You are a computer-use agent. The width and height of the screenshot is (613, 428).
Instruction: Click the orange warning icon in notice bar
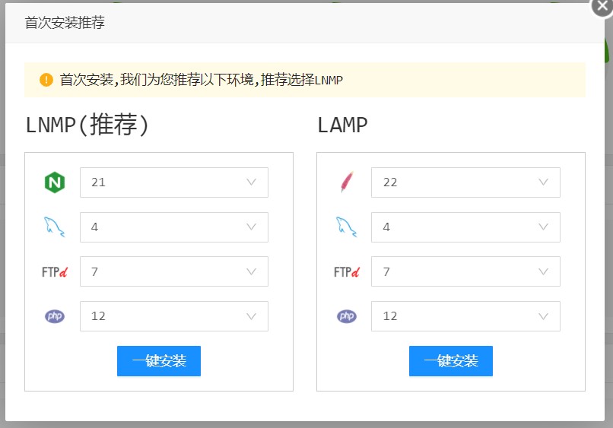coord(46,80)
